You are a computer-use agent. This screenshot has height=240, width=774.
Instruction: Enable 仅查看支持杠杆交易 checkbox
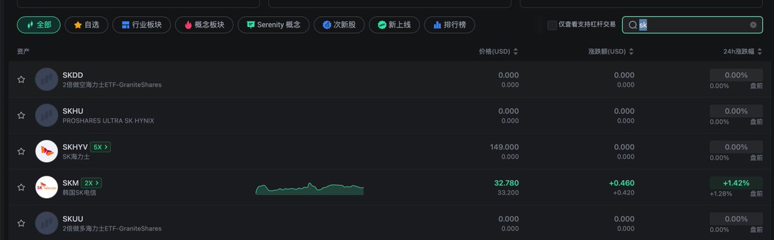click(x=552, y=25)
